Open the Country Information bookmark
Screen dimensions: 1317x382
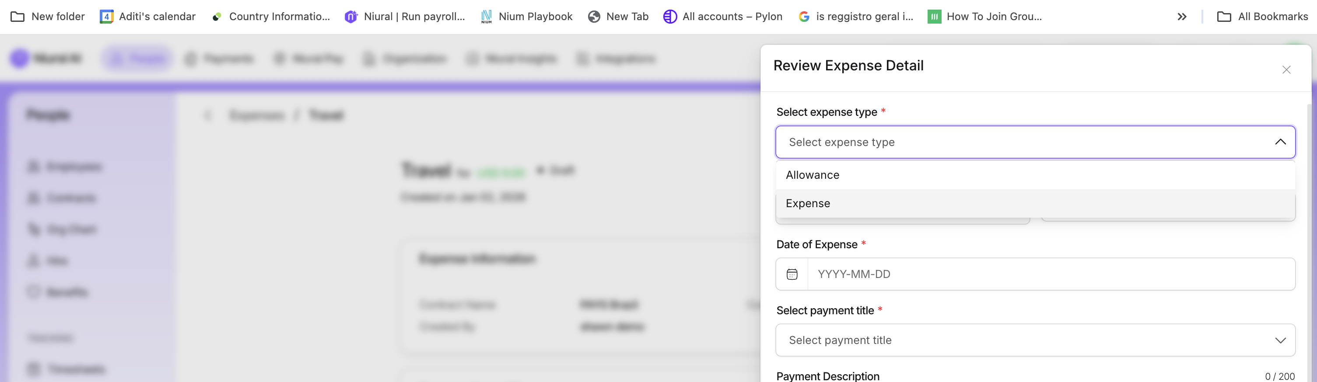[271, 16]
